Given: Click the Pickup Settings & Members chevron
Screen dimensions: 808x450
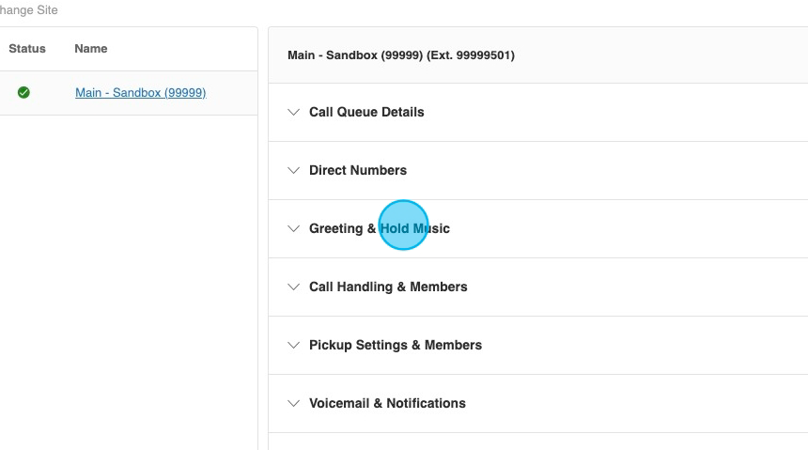Looking at the screenshot, I should click(x=293, y=345).
